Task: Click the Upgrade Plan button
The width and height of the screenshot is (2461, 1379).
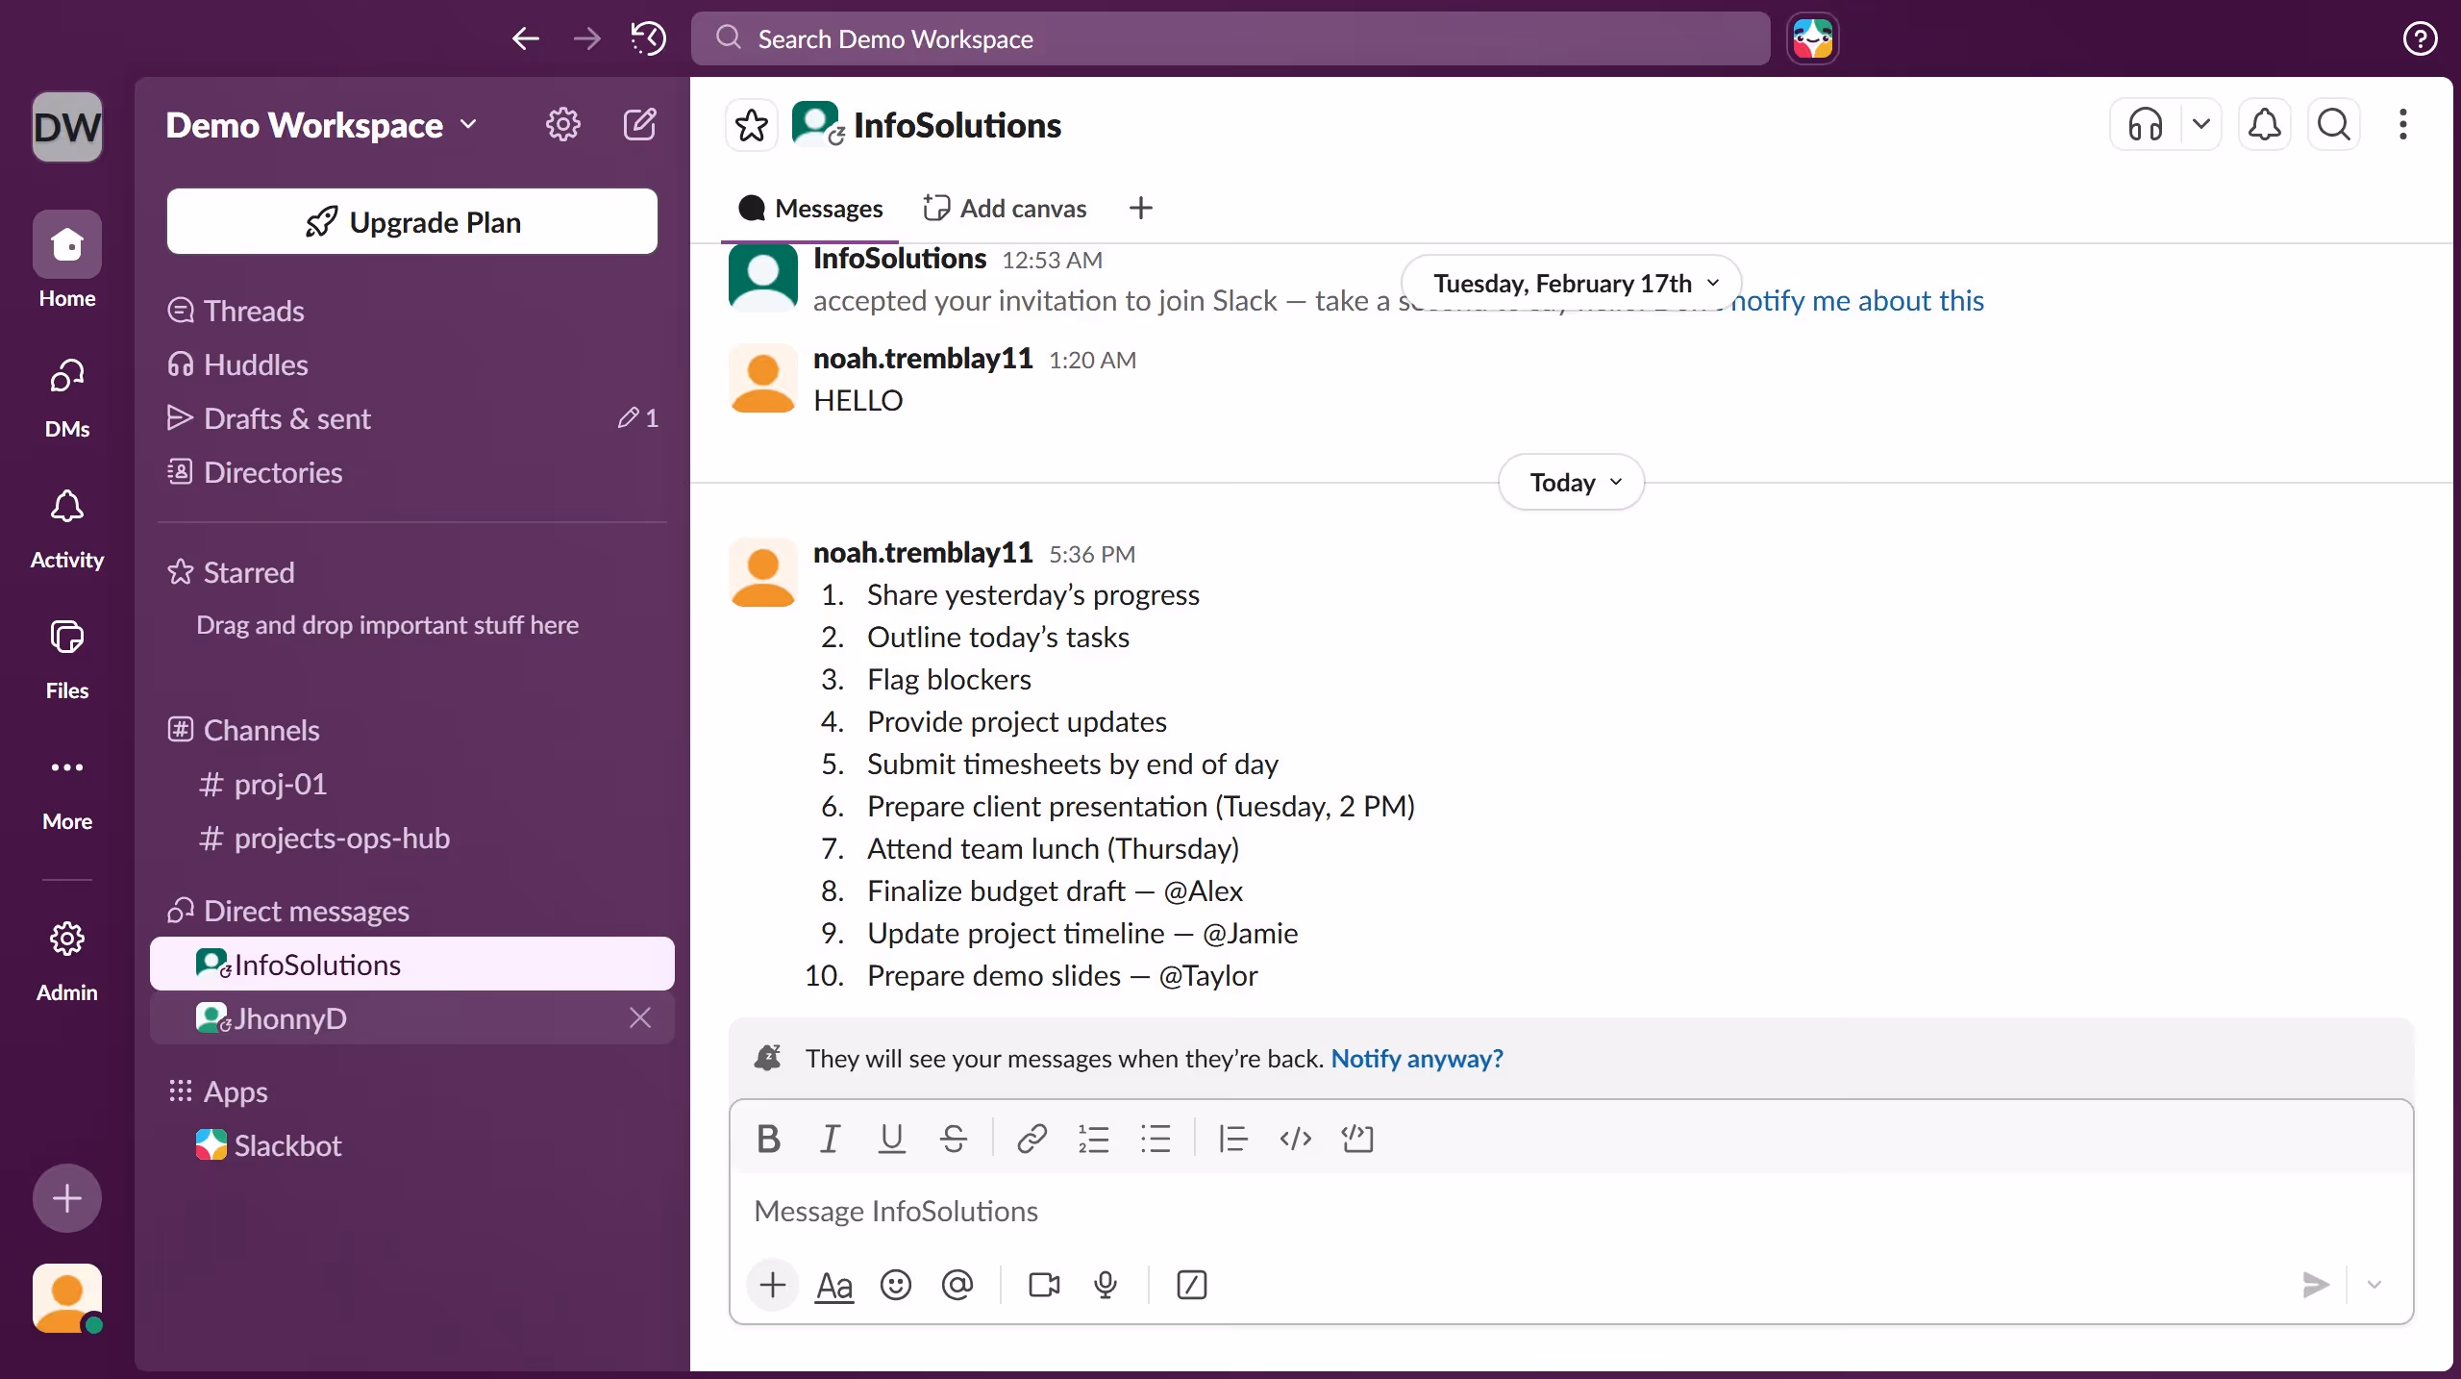Action: pyautogui.click(x=412, y=222)
